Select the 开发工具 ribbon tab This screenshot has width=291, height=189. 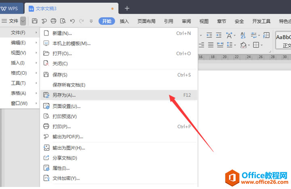261,21
